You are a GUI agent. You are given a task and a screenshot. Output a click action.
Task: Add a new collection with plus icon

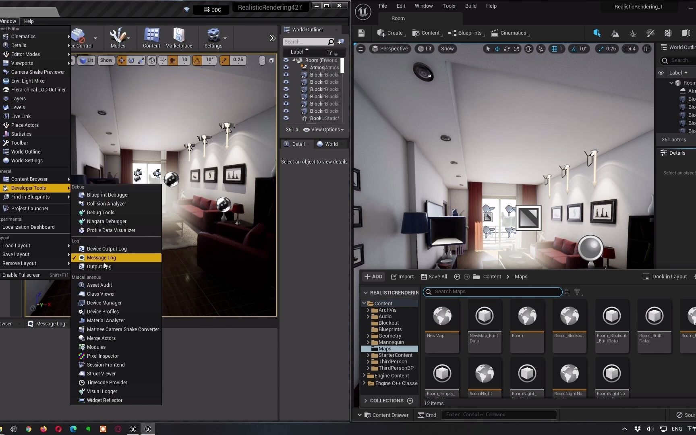(410, 401)
